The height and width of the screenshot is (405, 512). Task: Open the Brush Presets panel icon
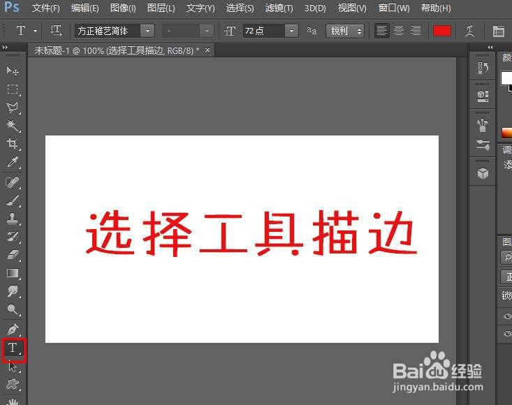(x=483, y=145)
